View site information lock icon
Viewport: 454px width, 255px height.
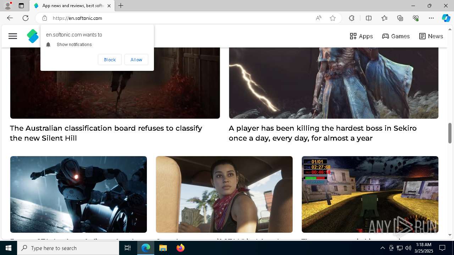[44, 18]
